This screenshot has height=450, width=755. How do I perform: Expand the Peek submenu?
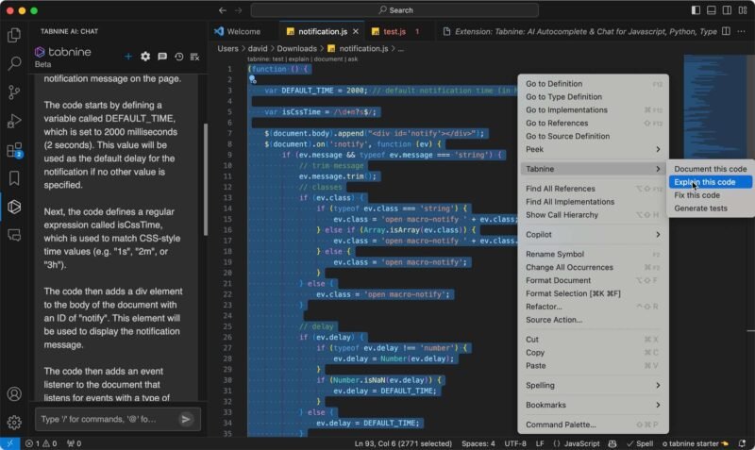click(593, 149)
